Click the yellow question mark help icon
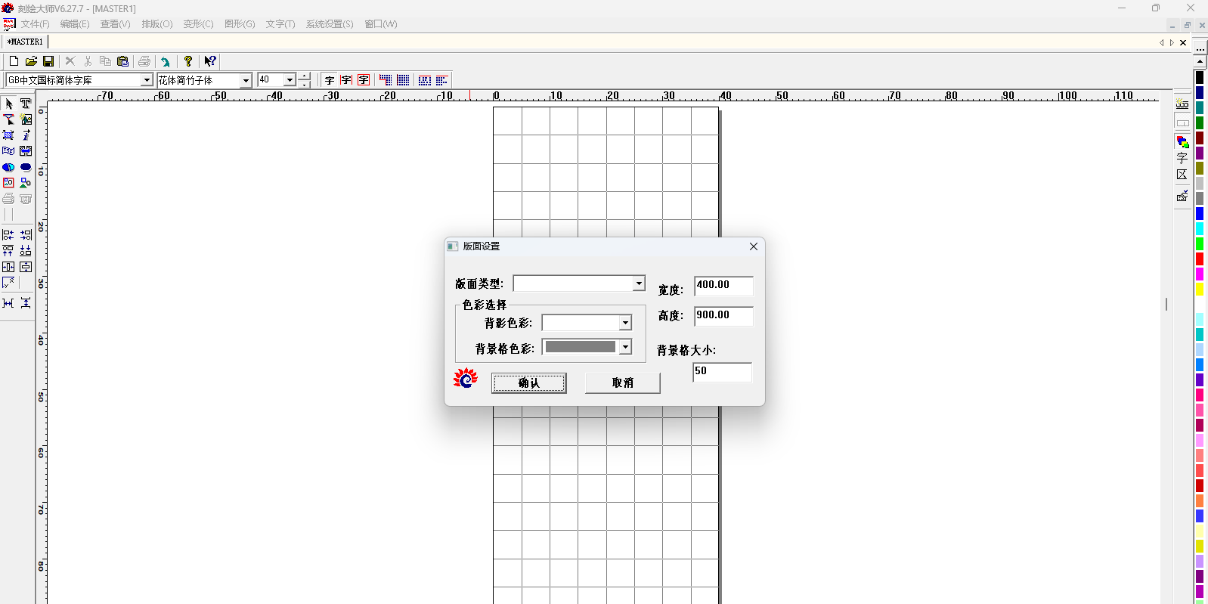1208x604 pixels. click(188, 61)
